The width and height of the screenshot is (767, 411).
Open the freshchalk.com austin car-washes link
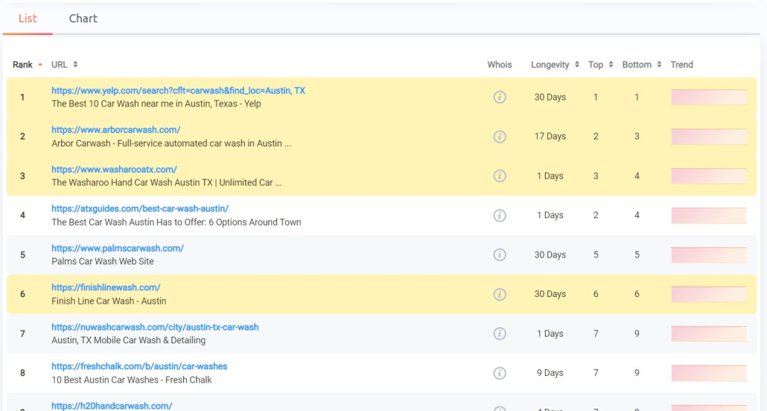[139, 366]
